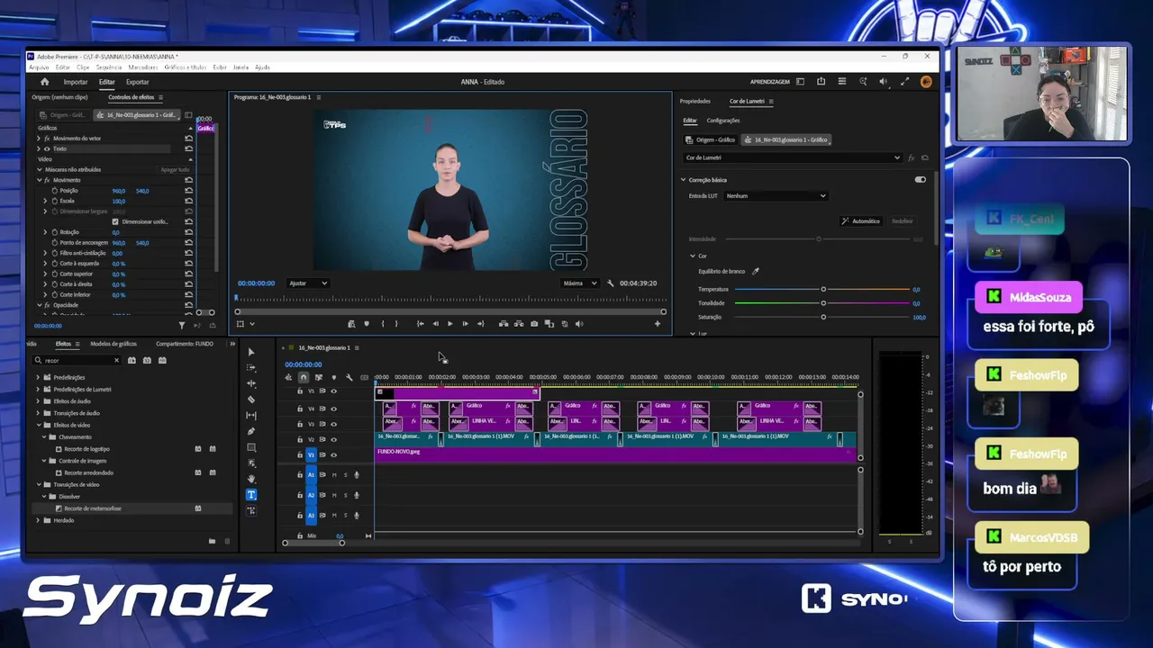Viewport: 1153px width, 648px height.
Task: Open the Cor de Lumetri effect dropdown
Action: [793, 157]
